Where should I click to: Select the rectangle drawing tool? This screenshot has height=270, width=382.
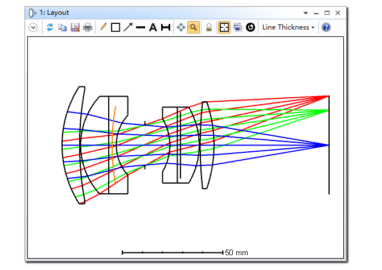click(x=116, y=27)
